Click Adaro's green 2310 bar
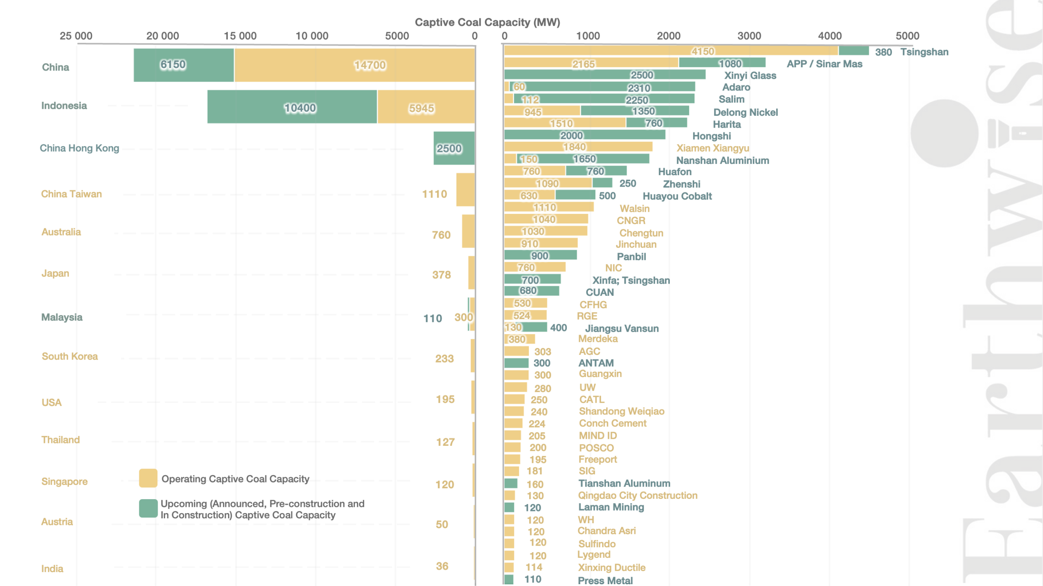 [602, 86]
